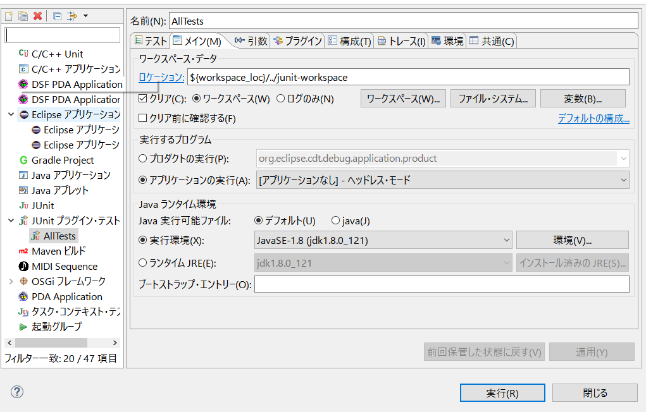The height and width of the screenshot is (412, 646).
Task: Enable クリア前に確認する(F) checkbox
Action: (143, 119)
